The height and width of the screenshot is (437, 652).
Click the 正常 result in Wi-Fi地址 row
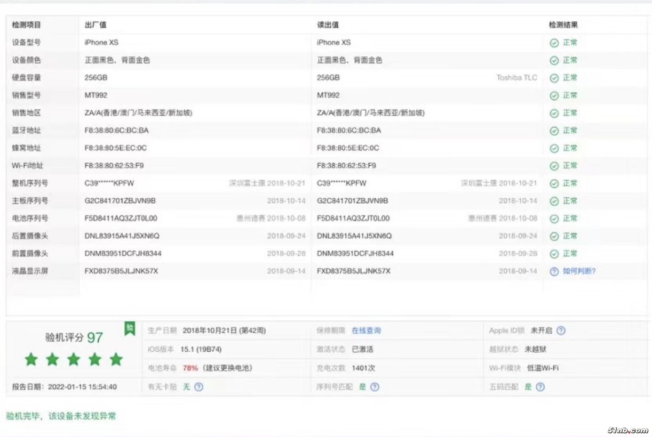coord(570,166)
